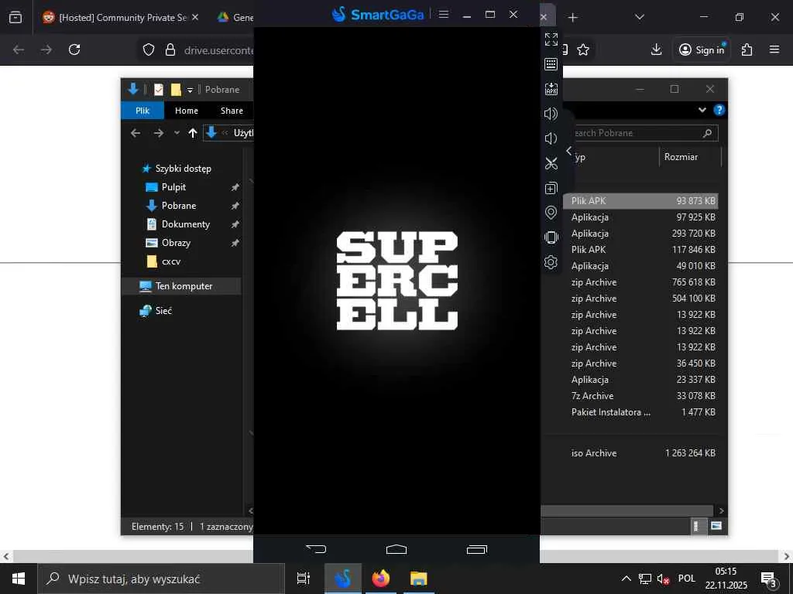
Task: Open SmartGaGa keyboard mapping tool
Action: point(551,64)
